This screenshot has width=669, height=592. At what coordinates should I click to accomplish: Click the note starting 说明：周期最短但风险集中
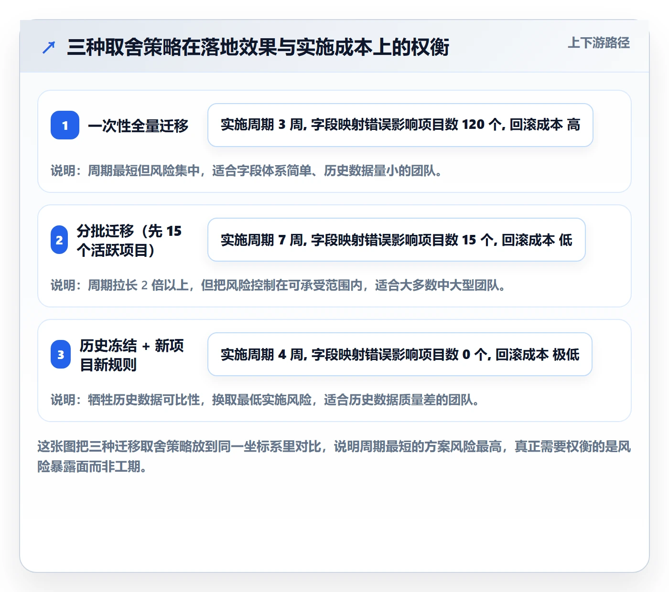(246, 170)
